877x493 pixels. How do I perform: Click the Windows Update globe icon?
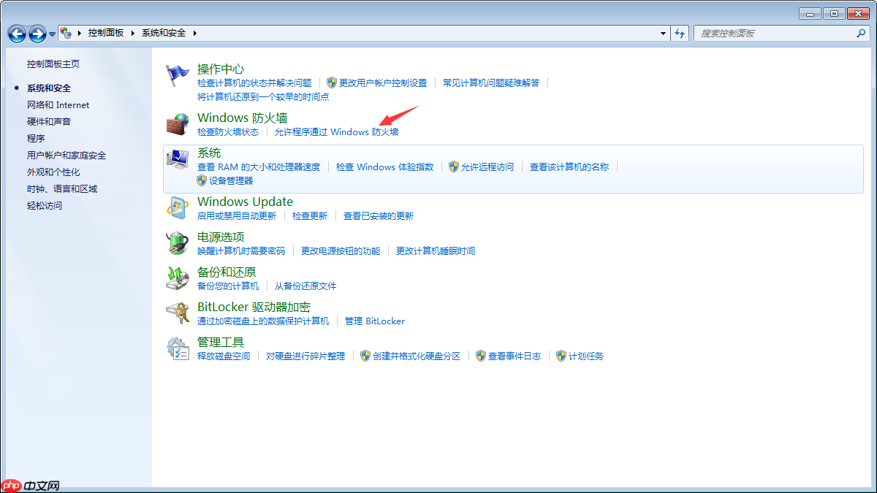coord(177,208)
